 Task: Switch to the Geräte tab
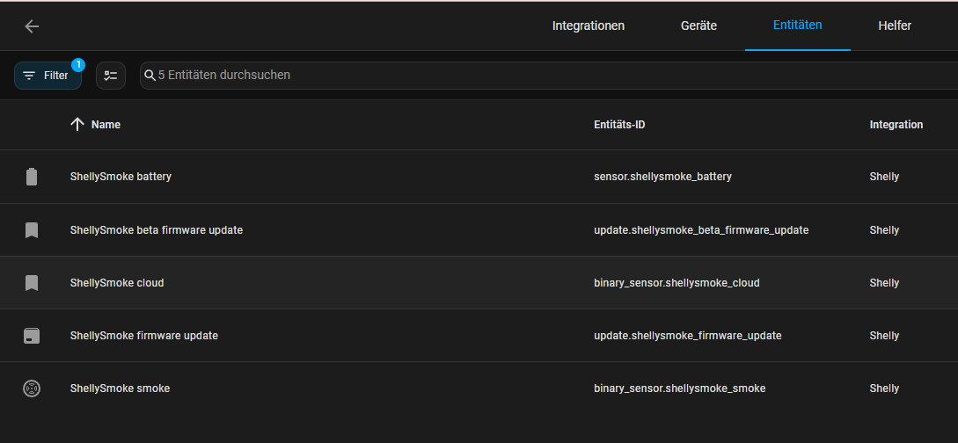[x=698, y=25]
